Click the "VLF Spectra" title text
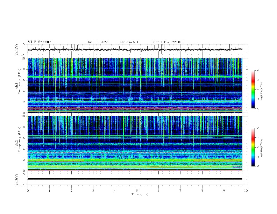 [40, 42]
